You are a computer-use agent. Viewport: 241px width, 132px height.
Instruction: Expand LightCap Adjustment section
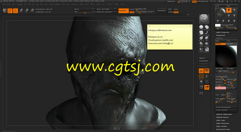coord(224,114)
